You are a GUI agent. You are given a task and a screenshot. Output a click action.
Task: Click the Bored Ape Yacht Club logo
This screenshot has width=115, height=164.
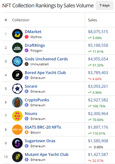point(17,75)
